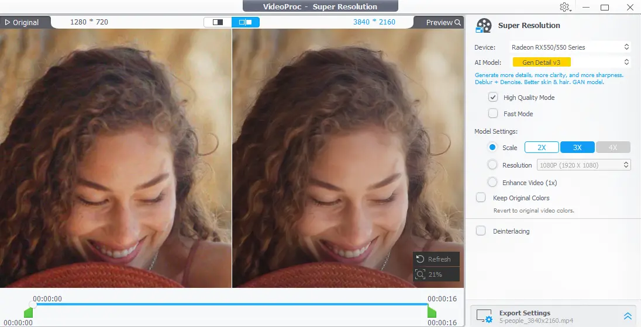Refresh the preview
The image size is (641, 327).
[x=436, y=259]
